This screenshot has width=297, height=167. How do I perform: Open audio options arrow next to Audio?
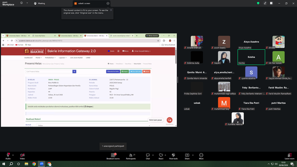(13, 155)
